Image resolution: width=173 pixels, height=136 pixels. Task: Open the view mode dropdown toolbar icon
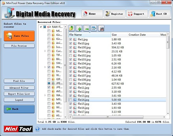tap(94, 28)
